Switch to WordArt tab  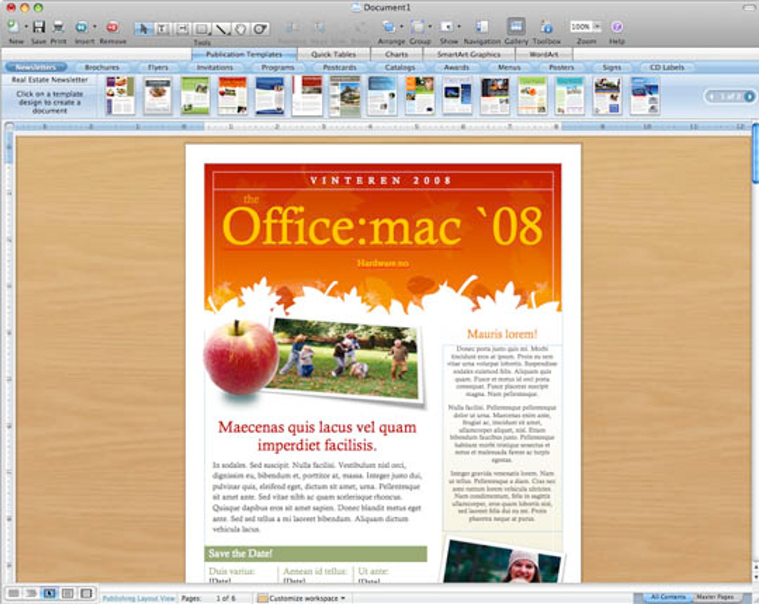point(544,54)
